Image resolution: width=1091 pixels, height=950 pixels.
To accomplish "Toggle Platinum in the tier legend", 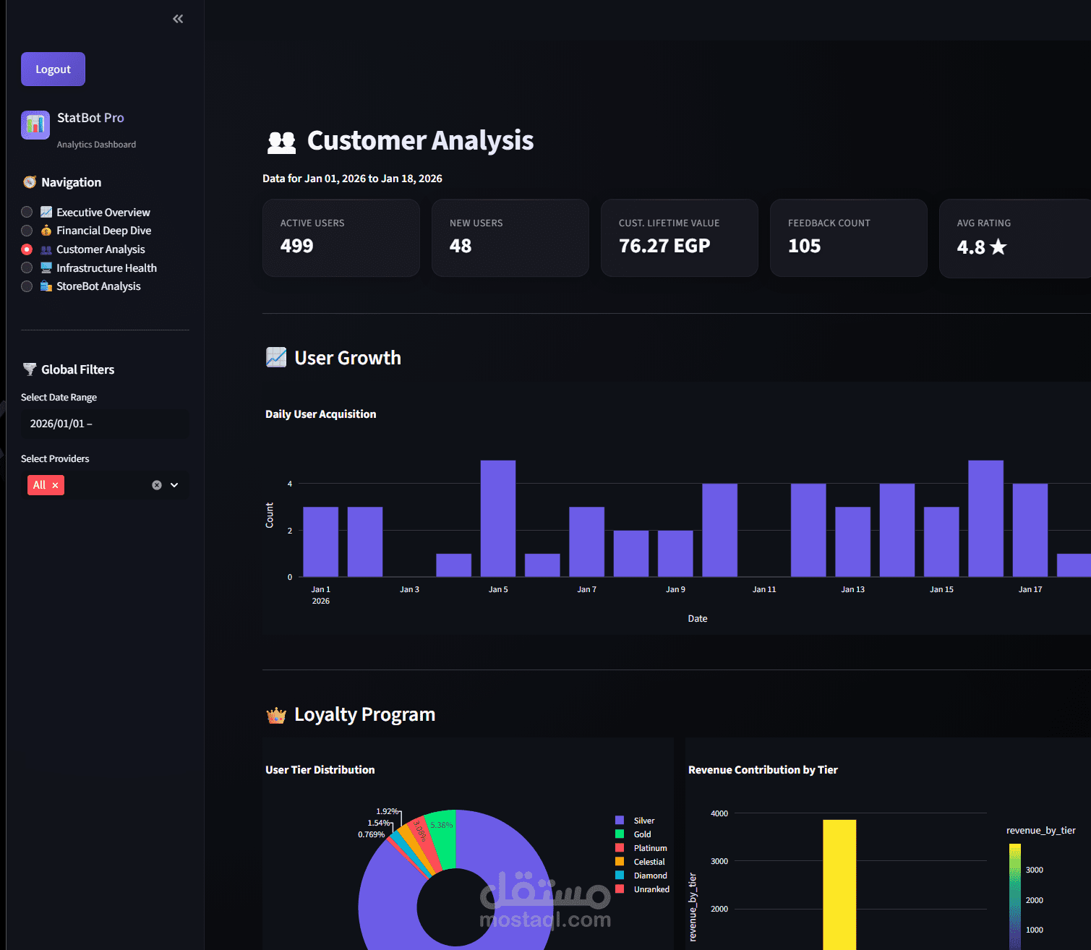I will click(x=641, y=848).
